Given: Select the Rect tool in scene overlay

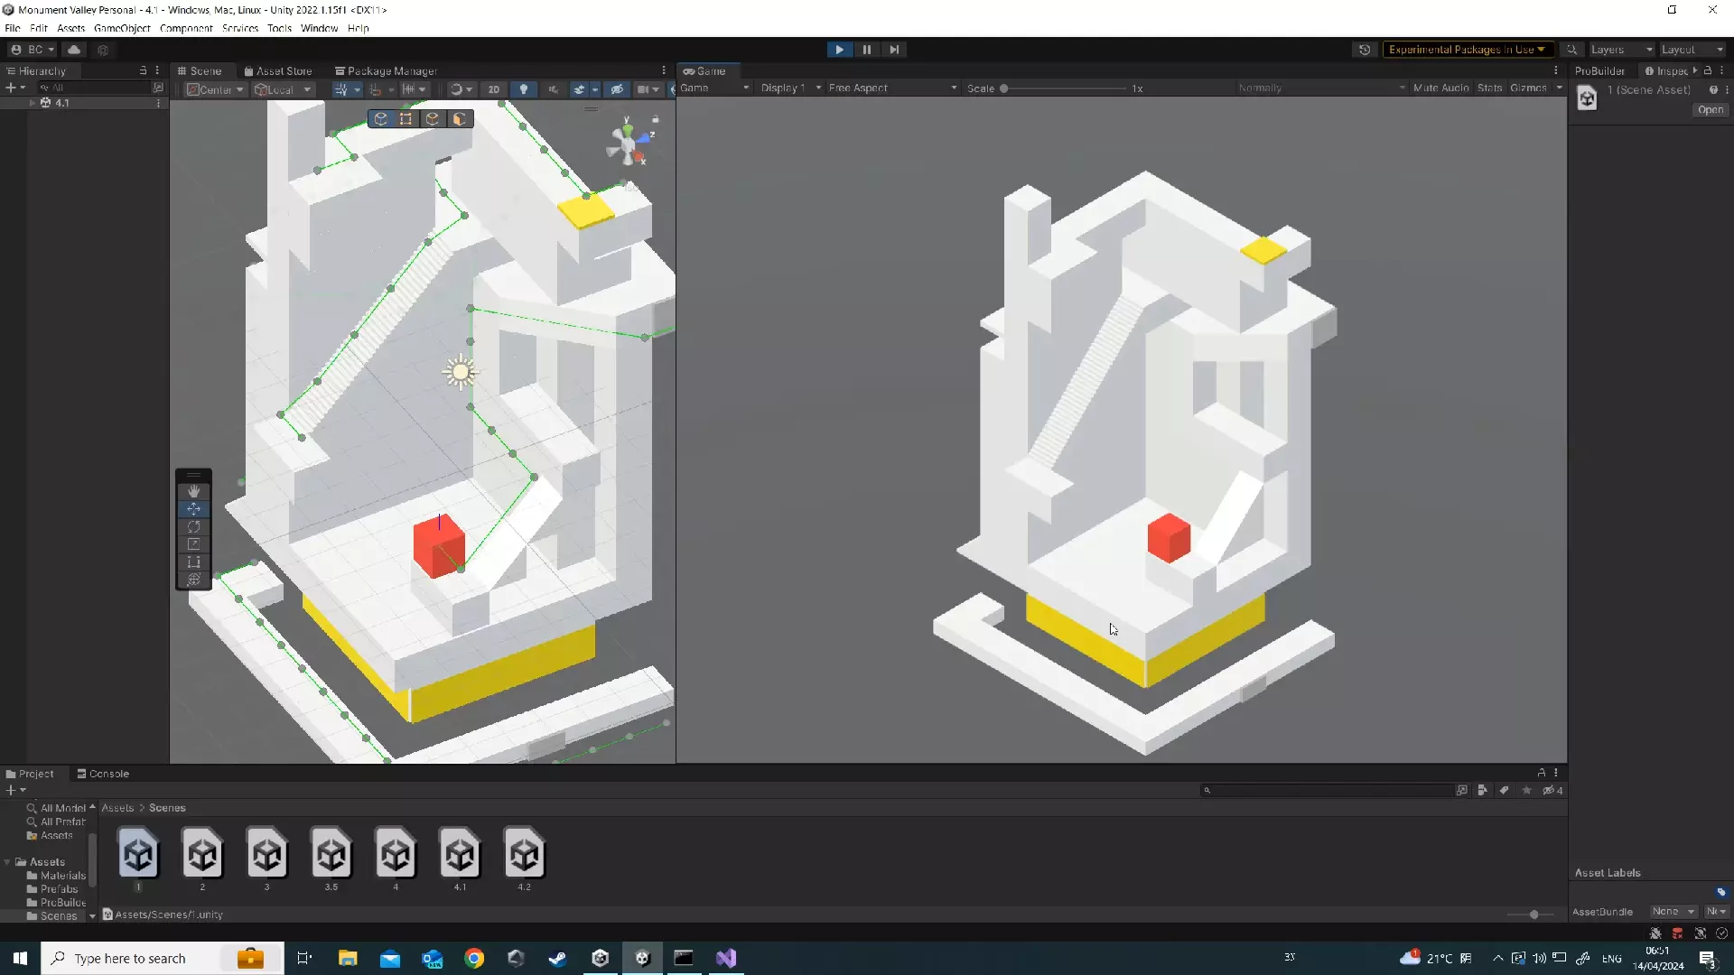Looking at the screenshot, I should pos(193,562).
